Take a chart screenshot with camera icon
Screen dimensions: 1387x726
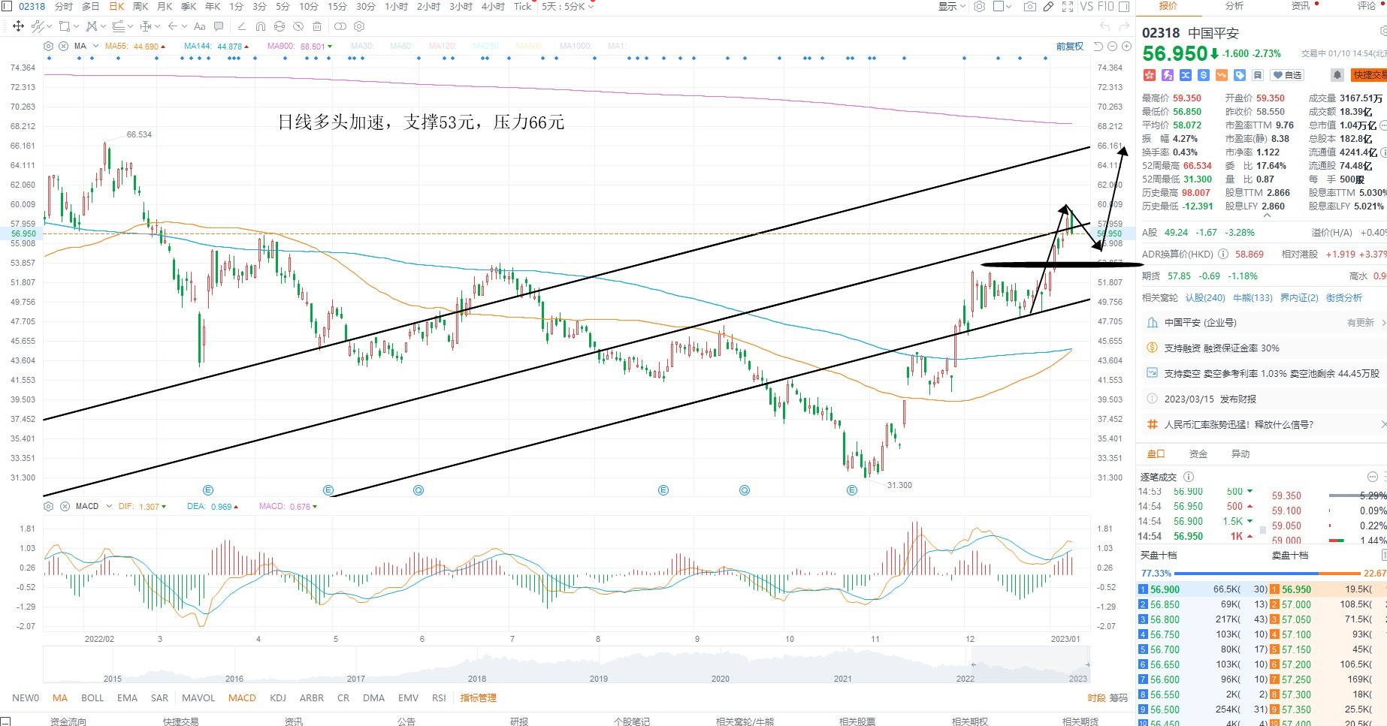[1029, 7]
